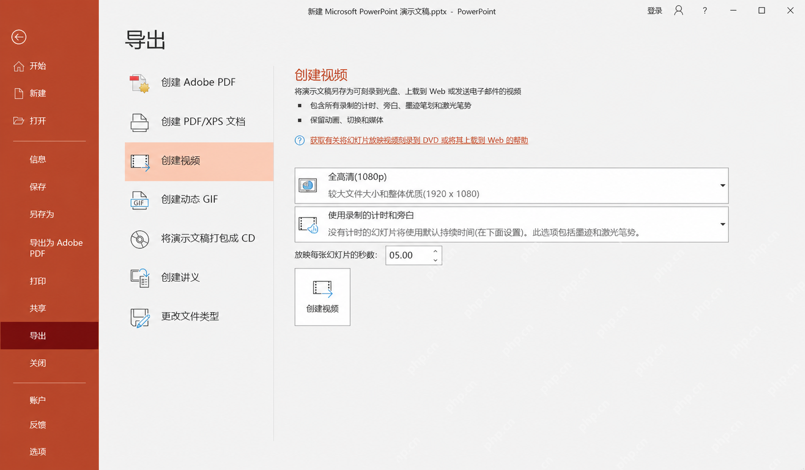805x470 pixels.
Task: Select 另存为 in the left sidebar
Action: pos(49,214)
